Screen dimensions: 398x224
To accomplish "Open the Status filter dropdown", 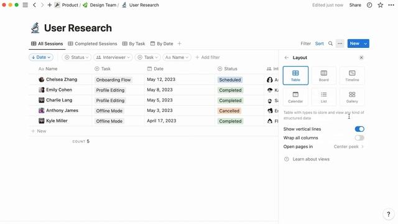I will [x=76, y=57].
